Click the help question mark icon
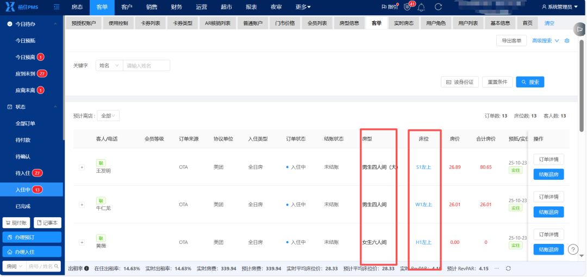This screenshot has width=587, height=277. 573,249
